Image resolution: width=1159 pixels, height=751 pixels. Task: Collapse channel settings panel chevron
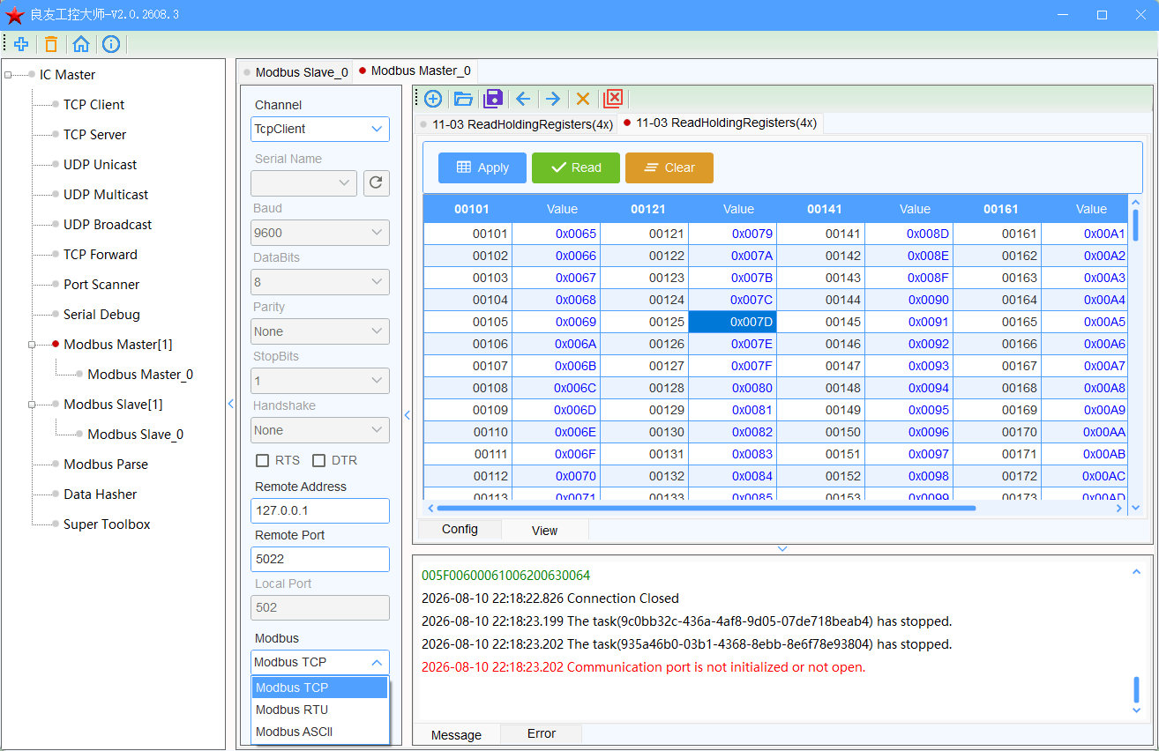click(x=408, y=415)
